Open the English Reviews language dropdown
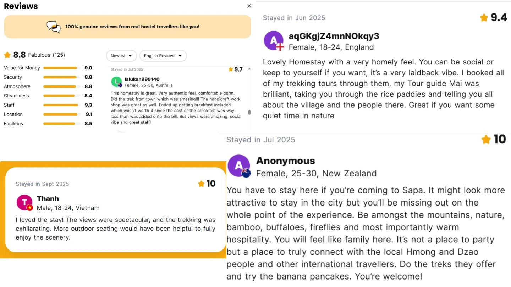This screenshot has height=287, width=511. point(163,56)
